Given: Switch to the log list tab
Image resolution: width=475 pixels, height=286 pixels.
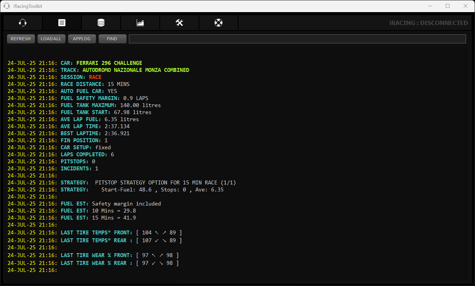Looking at the screenshot, I should [62, 23].
